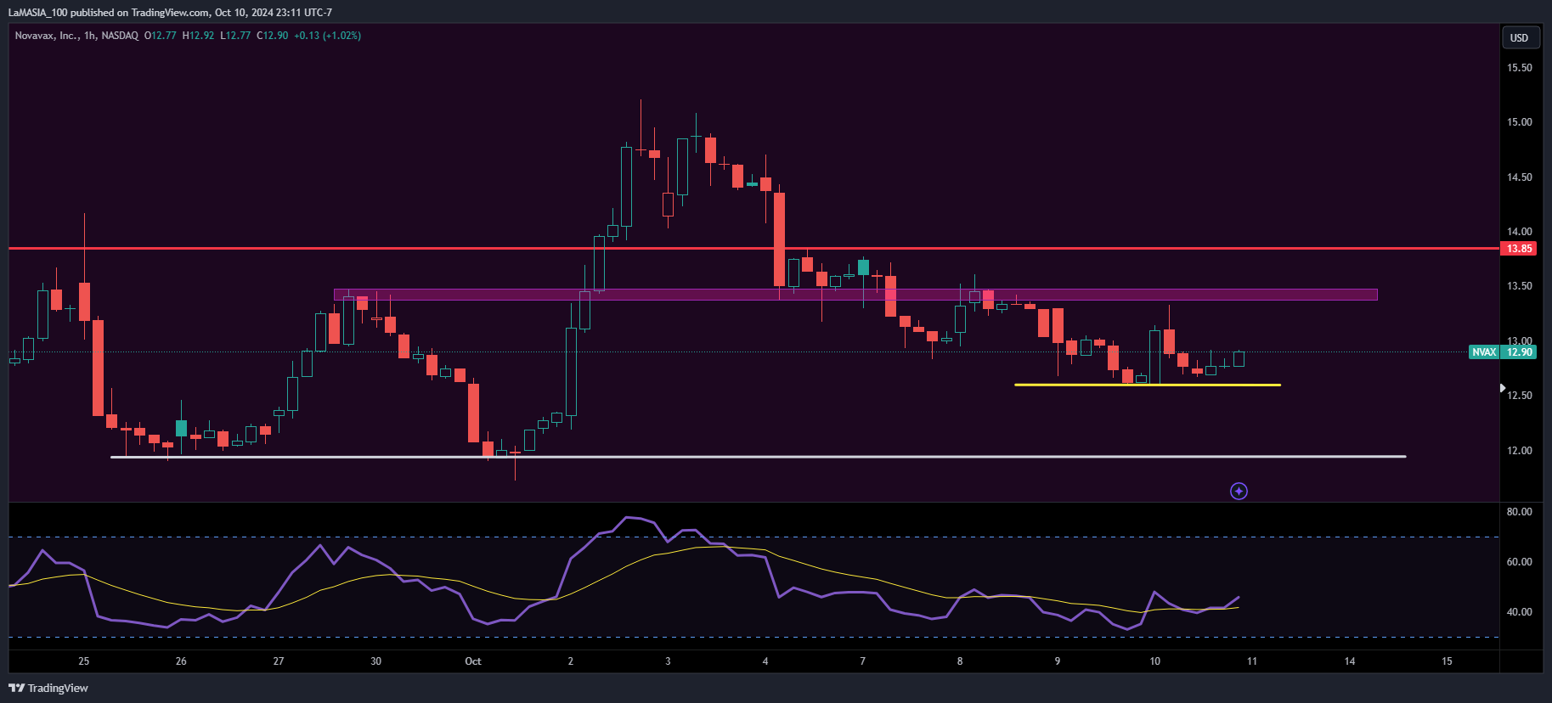Click the +0.13 (+1.02%) change value
Image resolution: width=1552 pixels, height=703 pixels.
tap(327, 36)
